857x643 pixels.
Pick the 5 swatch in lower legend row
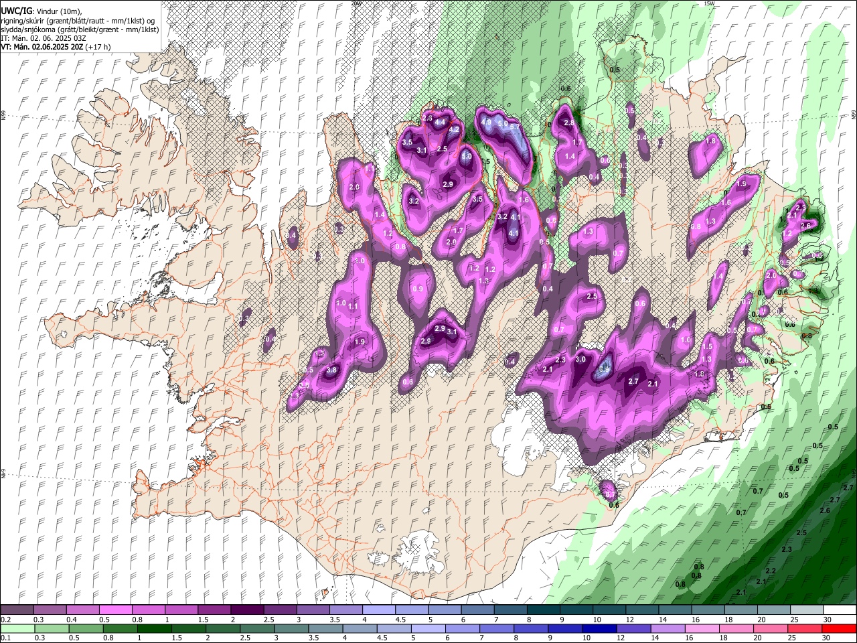pos(428,628)
